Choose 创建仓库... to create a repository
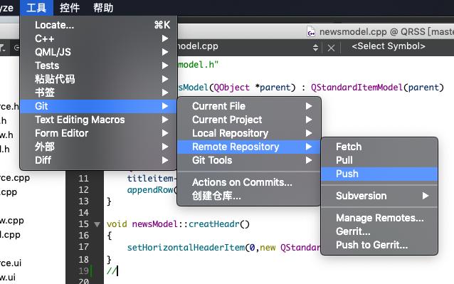This screenshot has width=454, height=284. coord(249,196)
